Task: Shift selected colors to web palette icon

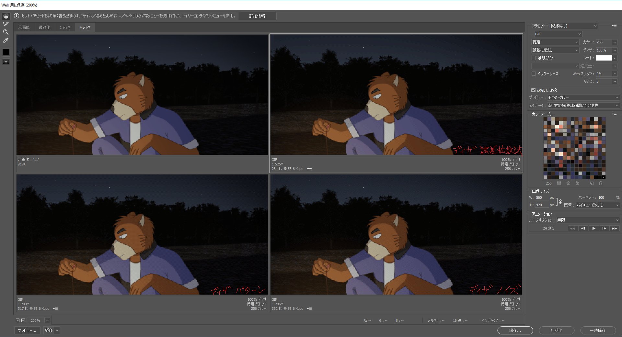Action: (x=568, y=183)
